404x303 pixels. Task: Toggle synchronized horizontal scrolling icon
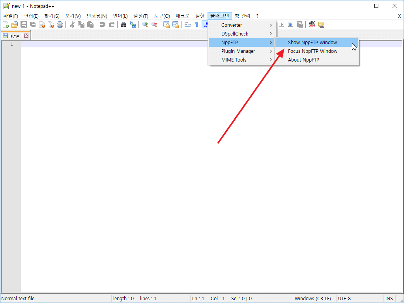(x=176, y=24)
